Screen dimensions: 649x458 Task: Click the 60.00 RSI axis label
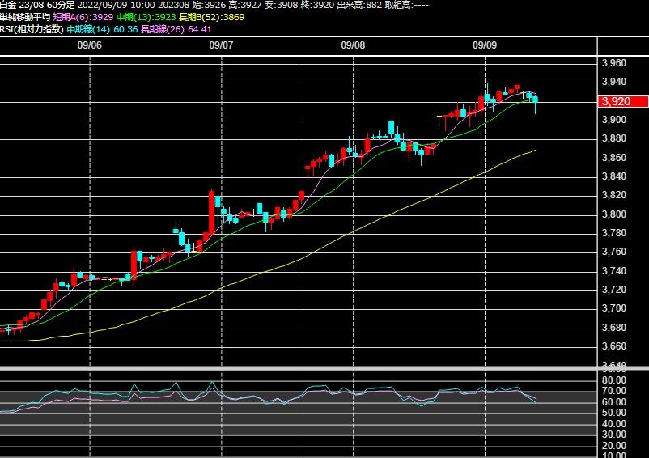614,402
